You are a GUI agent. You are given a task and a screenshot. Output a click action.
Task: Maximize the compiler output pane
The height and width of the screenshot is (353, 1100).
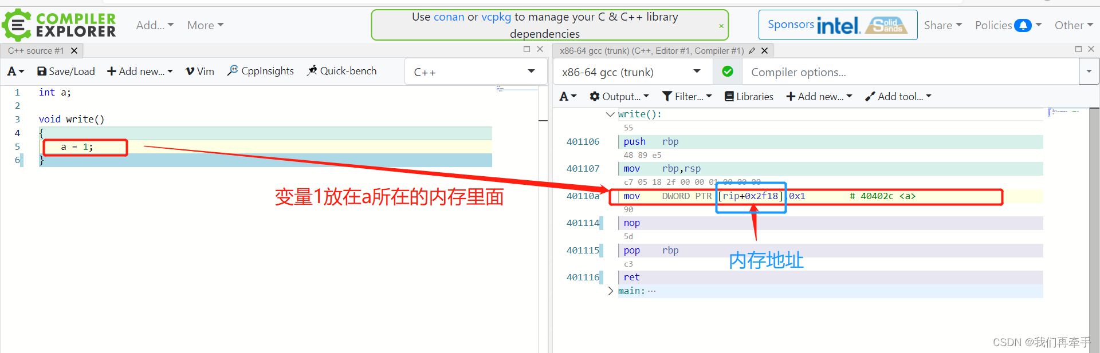pyautogui.click(x=1078, y=49)
